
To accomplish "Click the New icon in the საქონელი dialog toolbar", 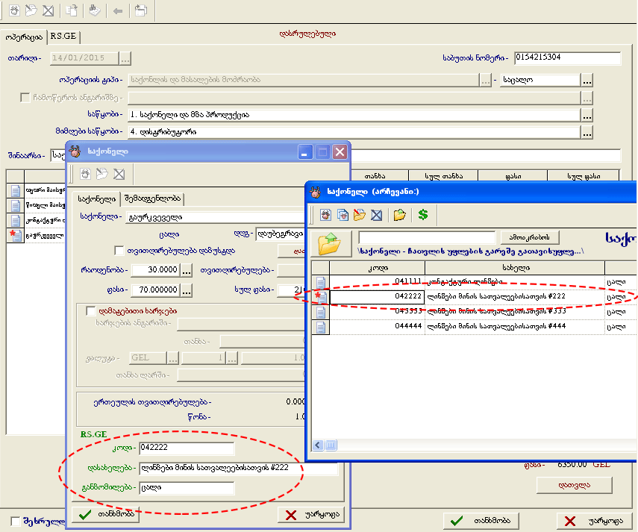I will tap(85, 174).
